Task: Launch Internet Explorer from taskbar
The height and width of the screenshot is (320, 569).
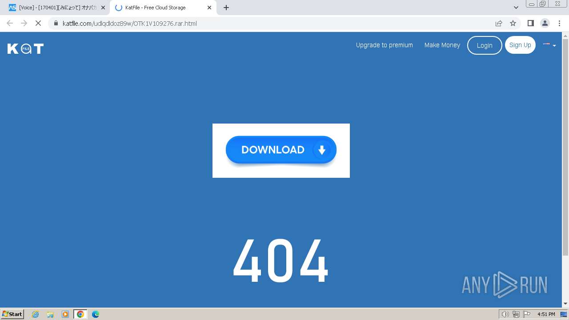Action: [x=36, y=314]
